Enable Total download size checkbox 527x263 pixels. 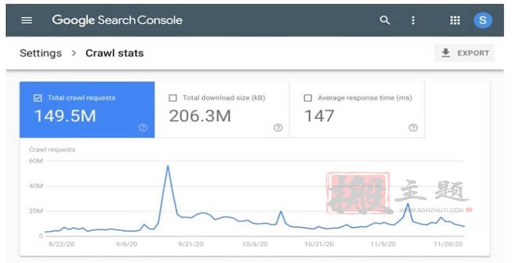[x=173, y=98]
